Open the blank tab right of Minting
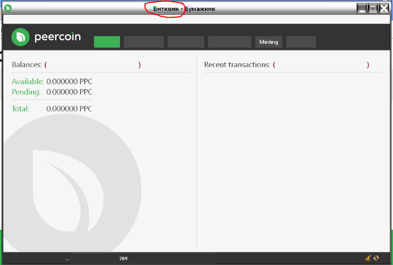This screenshot has height=265, width=393. 301,42
